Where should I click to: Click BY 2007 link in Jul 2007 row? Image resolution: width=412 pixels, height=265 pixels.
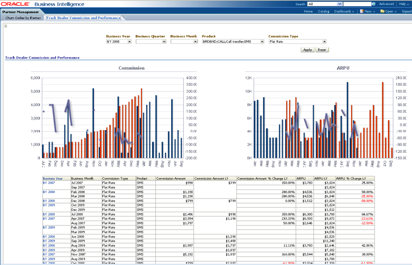49,183
